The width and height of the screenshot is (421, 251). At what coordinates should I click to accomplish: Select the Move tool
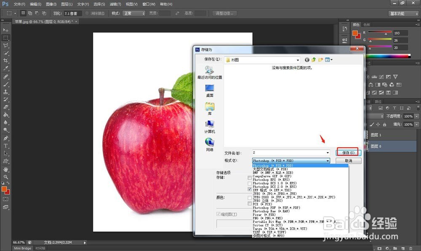click(5, 30)
